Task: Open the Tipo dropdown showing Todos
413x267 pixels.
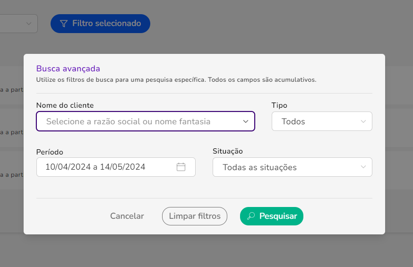Action: coord(322,121)
